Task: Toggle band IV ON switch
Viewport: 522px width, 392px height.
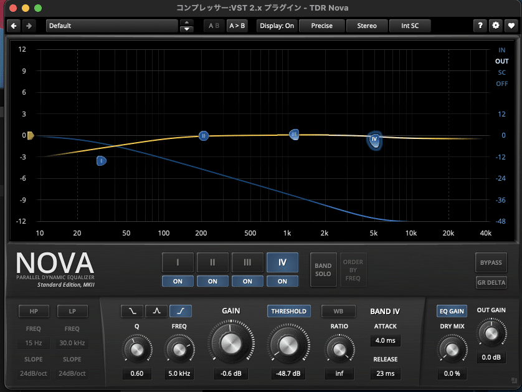Action: (282, 281)
